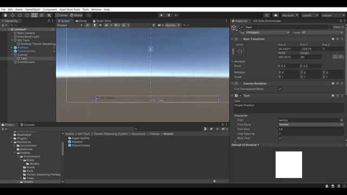Select the Rotate tool

pyautogui.click(x=20, y=15)
